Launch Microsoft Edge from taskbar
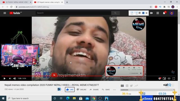 click(x=68, y=98)
